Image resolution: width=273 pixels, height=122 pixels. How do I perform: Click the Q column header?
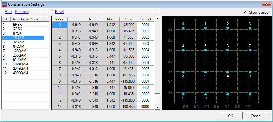pos(94,19)
